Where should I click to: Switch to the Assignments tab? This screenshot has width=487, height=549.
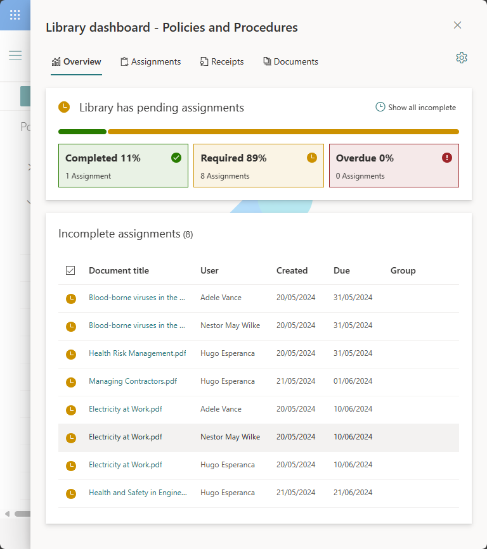tap(150, 61)
